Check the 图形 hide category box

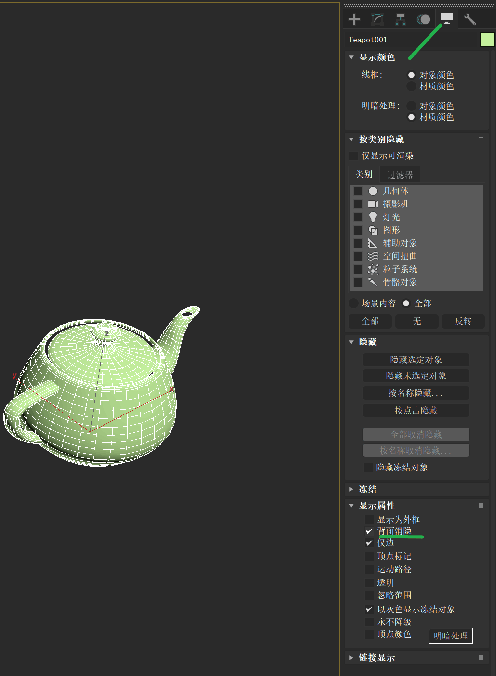tap(358, 230)
